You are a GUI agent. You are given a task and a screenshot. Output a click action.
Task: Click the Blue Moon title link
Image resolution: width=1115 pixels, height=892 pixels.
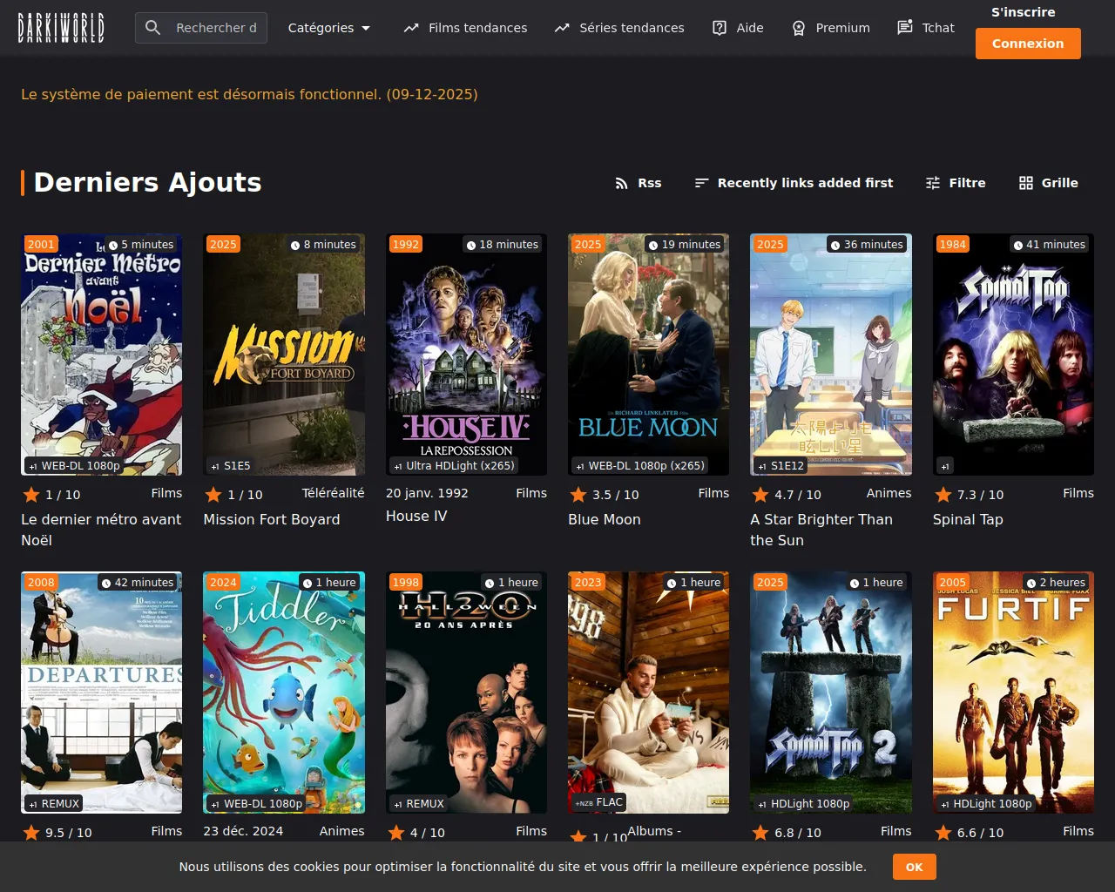(x=605, y=519)
